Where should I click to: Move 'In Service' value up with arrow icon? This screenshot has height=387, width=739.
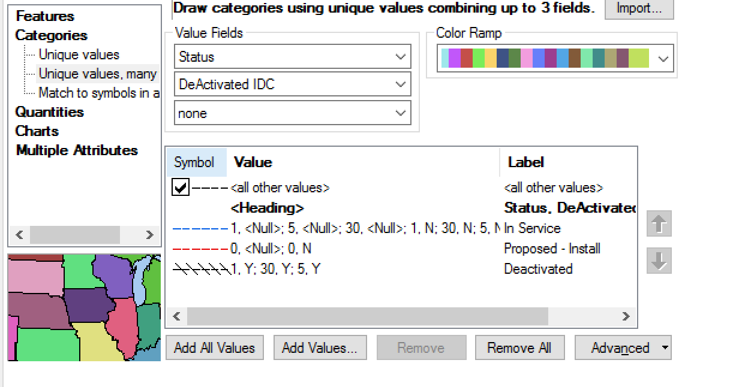(x=659, y=224)
